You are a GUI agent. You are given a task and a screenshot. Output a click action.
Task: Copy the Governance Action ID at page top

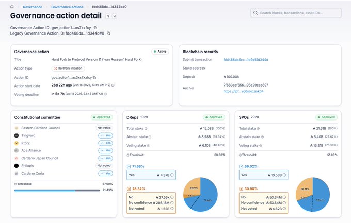95,28
